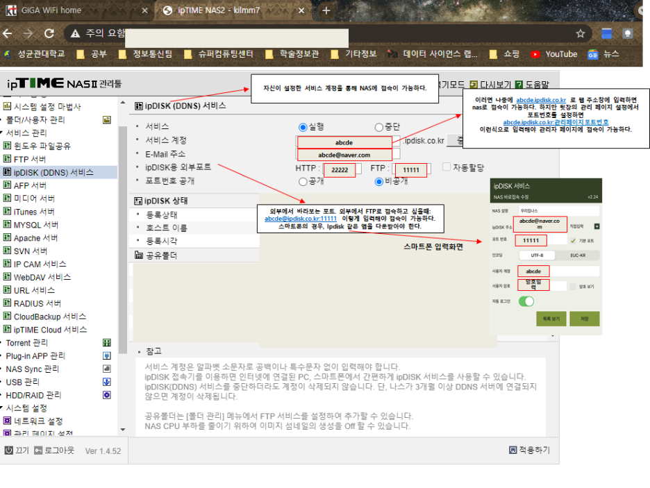Click the HDD/RAID 관리 disk icon
This screenshot has height=488, width=650.
[x=106, y=395]
